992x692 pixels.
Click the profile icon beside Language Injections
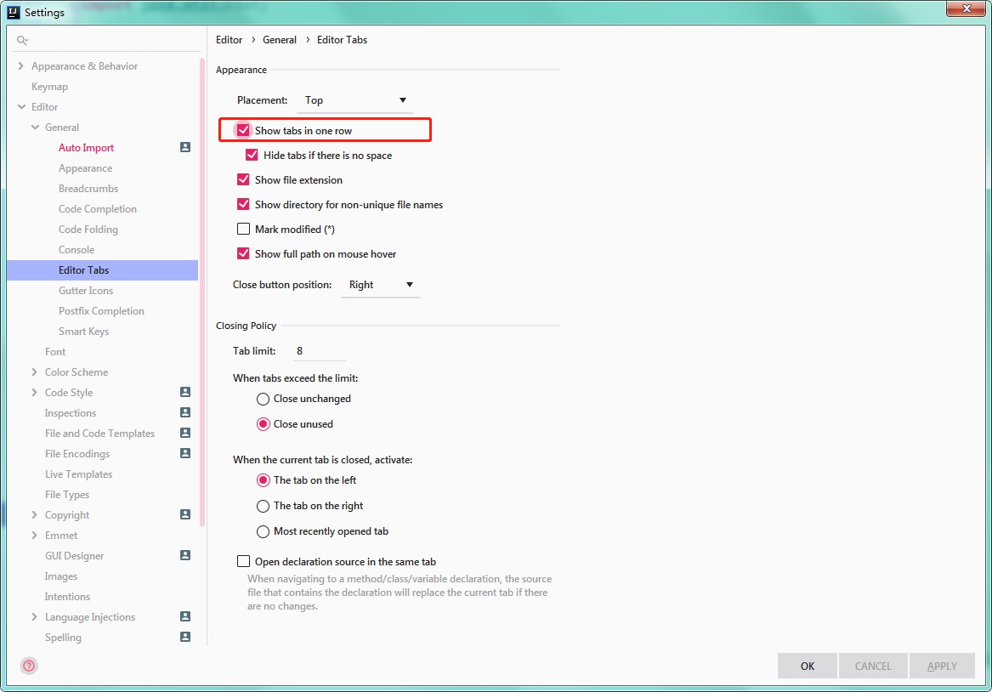[185, 616]
